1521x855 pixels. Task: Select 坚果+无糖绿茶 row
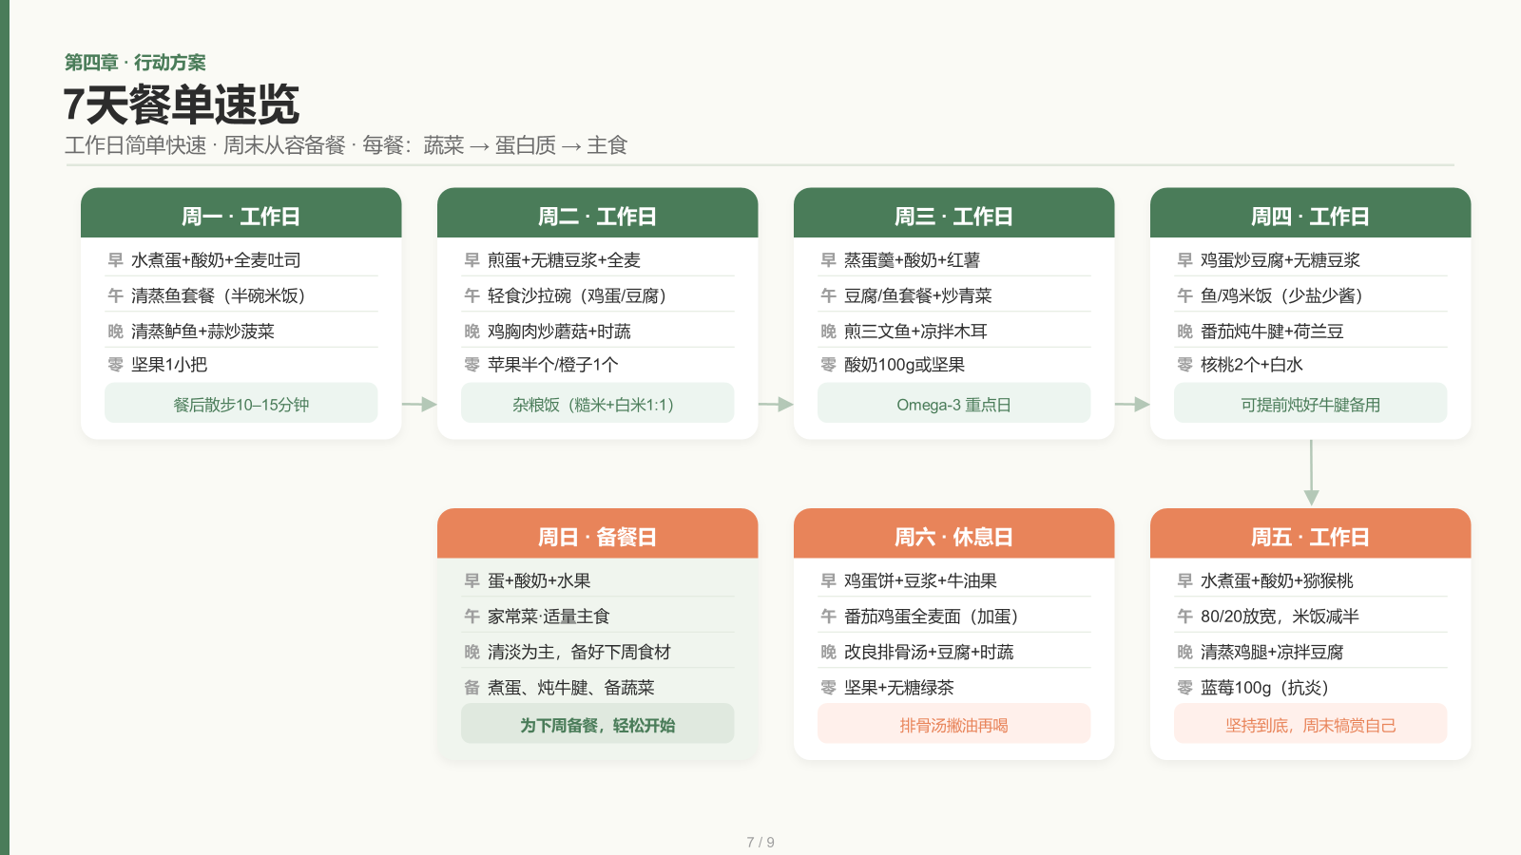click(x=954, y=687)
